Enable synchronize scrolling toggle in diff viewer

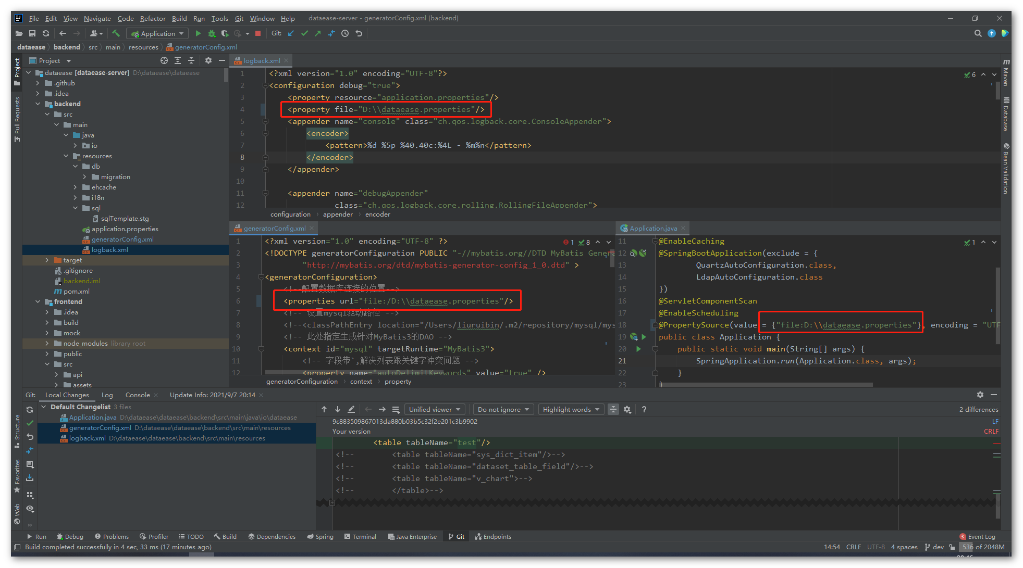coord(613,410)
